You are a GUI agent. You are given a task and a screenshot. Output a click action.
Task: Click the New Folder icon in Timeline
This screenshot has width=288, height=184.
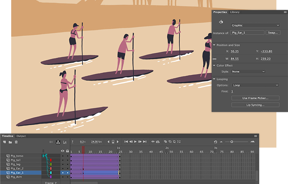[x=10, y=142]
